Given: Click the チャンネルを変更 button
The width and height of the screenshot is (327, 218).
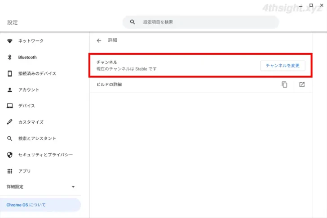Looking at the screenshot, I should pyautogui.click(x=283, y=66).
